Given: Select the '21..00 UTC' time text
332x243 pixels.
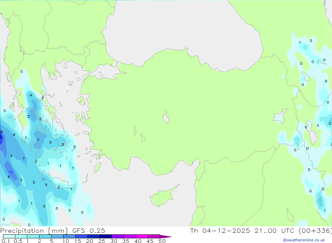Looking at the screenshot, I should tap(275, 230).
